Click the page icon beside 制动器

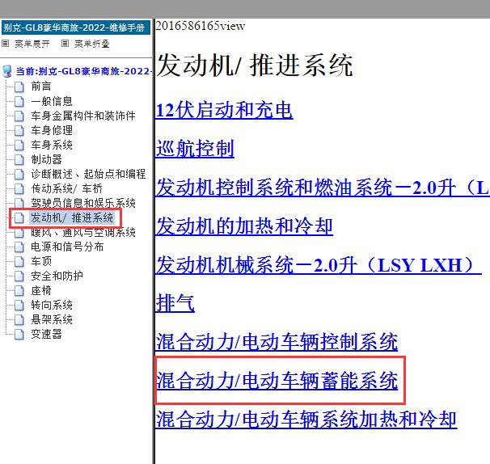19,159
